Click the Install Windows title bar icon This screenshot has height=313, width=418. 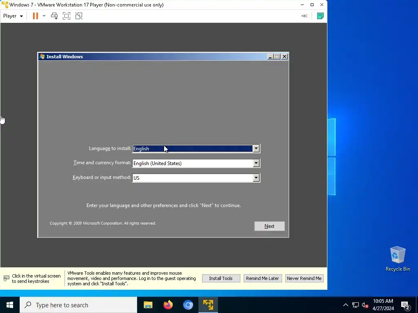[42, 56]
